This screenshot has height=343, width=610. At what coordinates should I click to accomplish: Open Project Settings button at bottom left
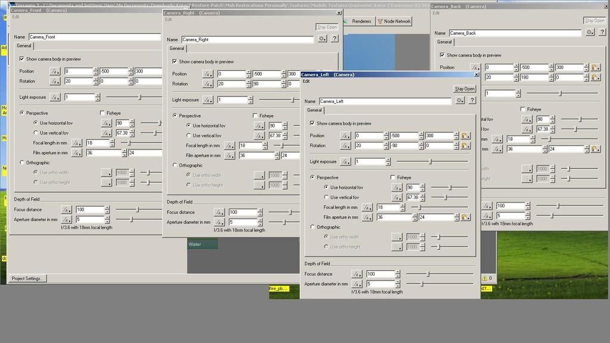pyautogui.click(x=27, y=278)
